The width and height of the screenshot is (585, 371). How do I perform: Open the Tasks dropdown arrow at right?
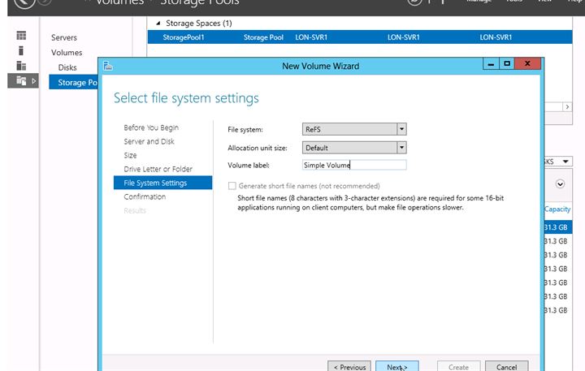[565, 162]
